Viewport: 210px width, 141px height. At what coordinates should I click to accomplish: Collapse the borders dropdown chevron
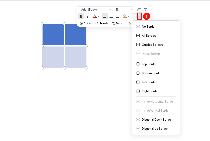[x=139, y=16]
